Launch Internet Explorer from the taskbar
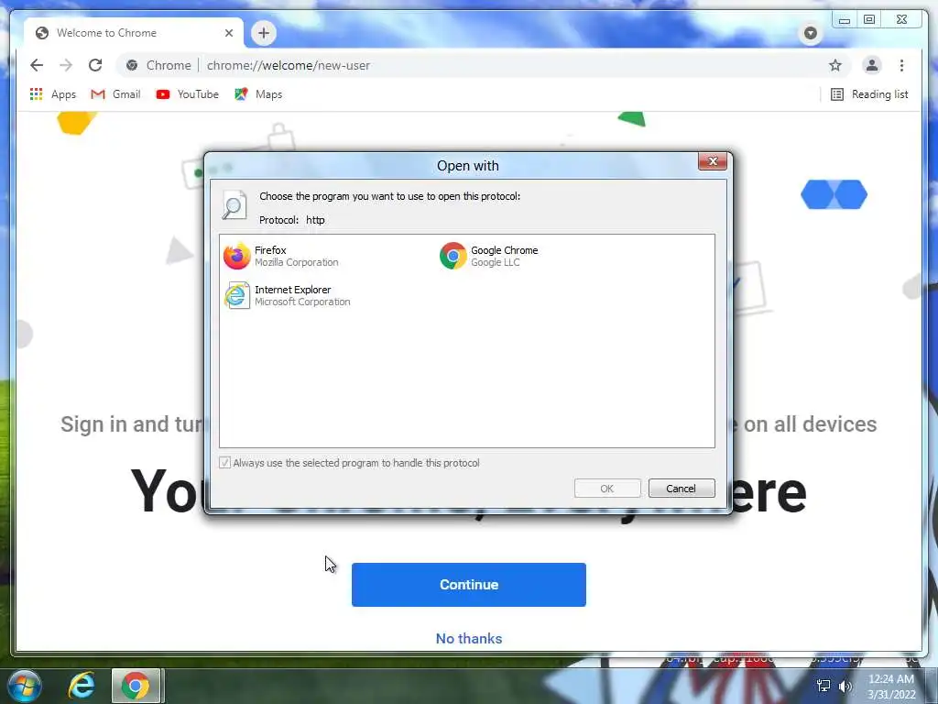 point(82,686)
